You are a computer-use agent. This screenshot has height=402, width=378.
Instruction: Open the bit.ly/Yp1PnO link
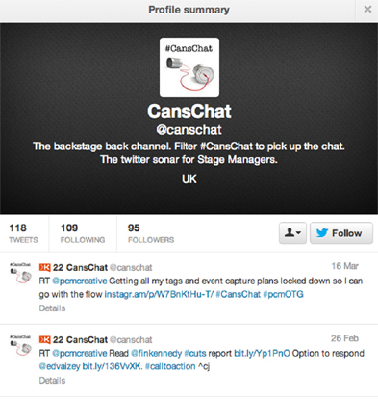(262, 353)
